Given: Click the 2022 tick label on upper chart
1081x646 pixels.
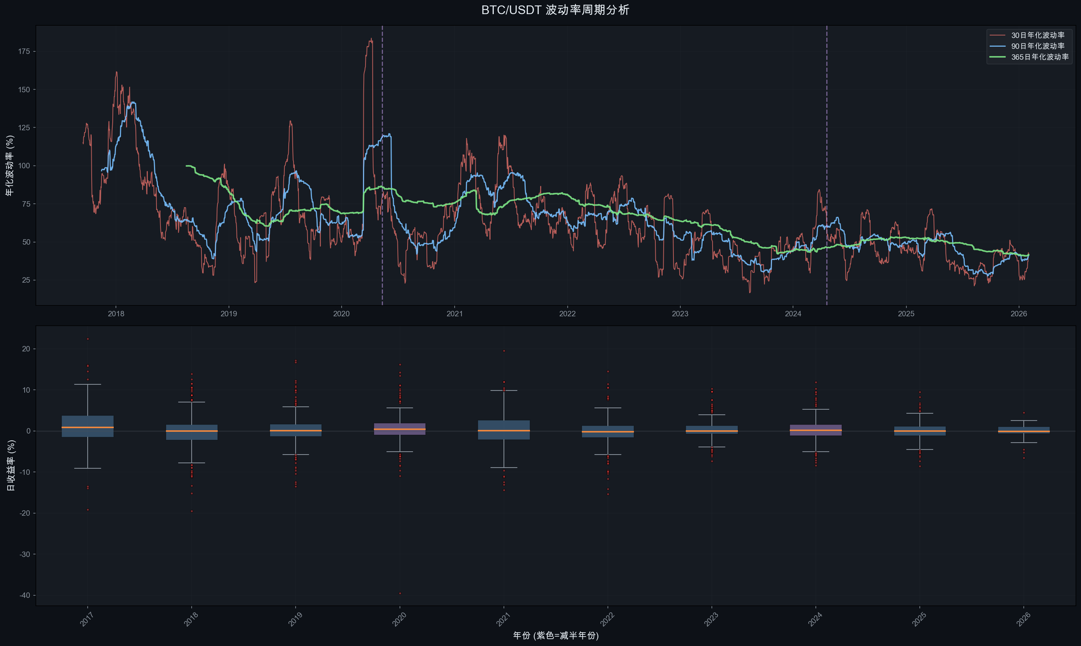Looking at the screenshot, I should point(567,314).
